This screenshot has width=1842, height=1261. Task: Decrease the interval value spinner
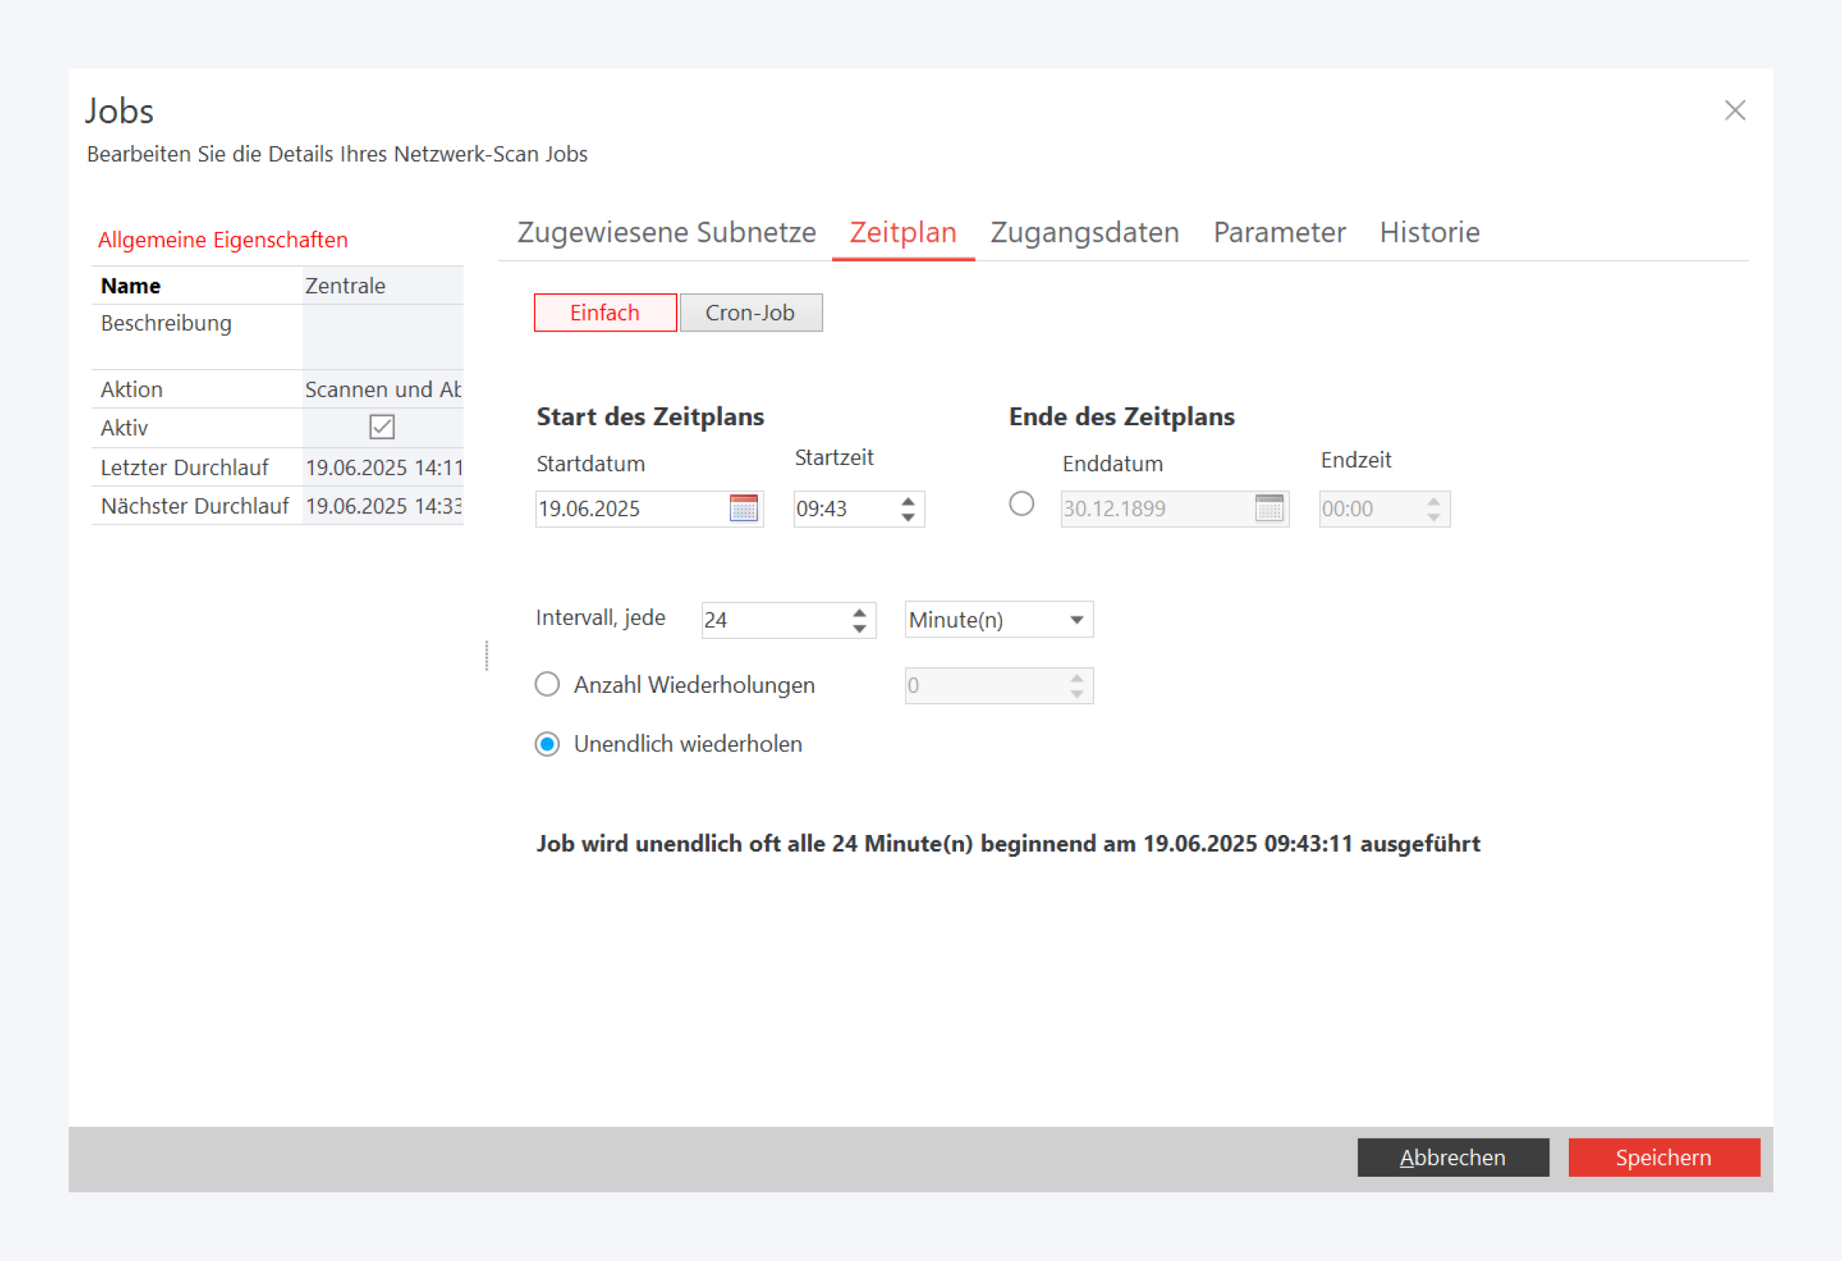(x=859, y=627)
